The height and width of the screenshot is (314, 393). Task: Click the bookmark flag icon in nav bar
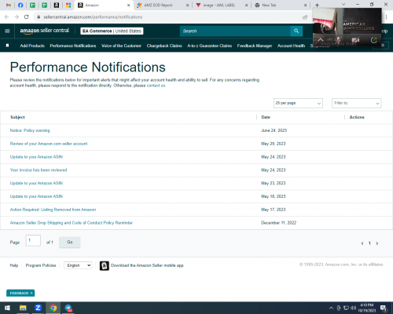click(x=7, y=46)
